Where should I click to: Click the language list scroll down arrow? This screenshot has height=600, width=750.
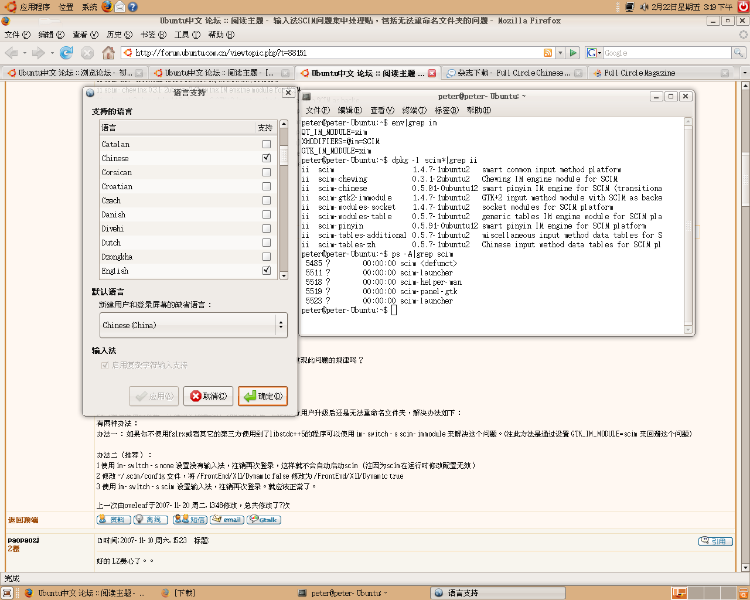284,275
